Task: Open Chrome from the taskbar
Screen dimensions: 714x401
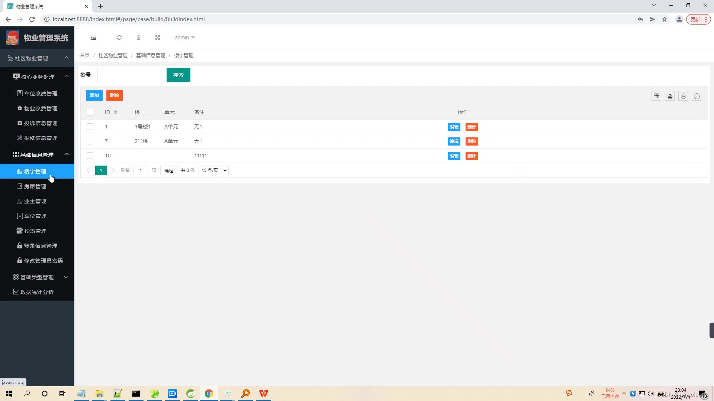Action: click(x=209, y=394)
